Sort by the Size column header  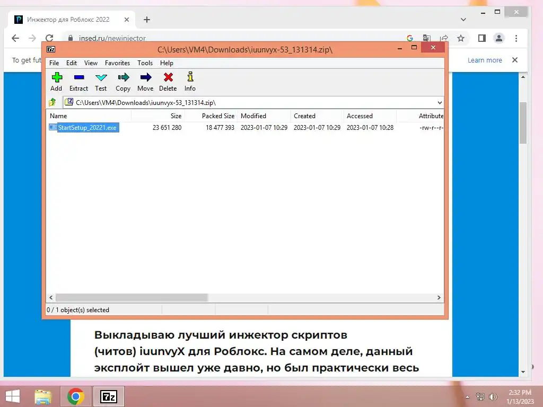pyautogui.click(x=157, y=116)
